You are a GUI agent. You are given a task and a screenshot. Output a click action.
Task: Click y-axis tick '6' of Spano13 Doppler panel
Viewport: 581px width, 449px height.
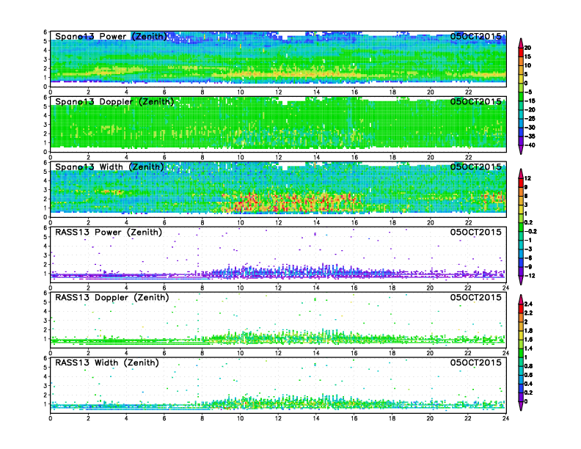(45, 98)
